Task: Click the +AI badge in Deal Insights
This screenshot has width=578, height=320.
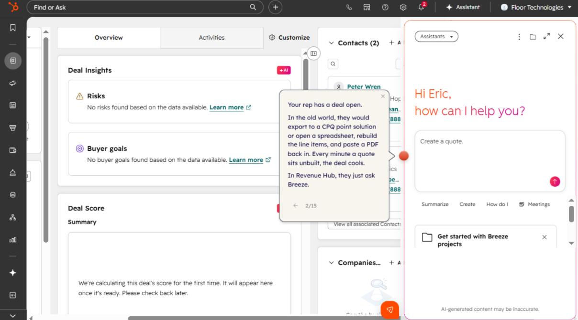Action: click(x=284, y=70)
